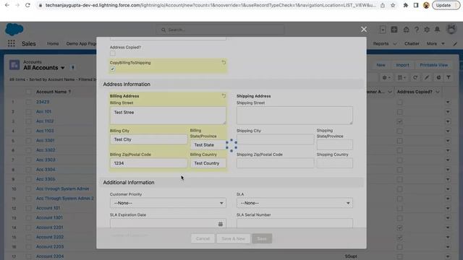
Task: Click the Shipping City input field
Action: click(x=275, y=139)
